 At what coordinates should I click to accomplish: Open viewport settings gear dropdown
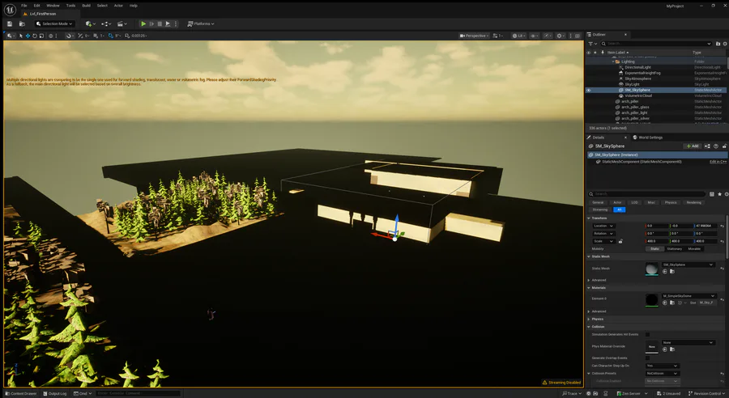coord(561,36)
